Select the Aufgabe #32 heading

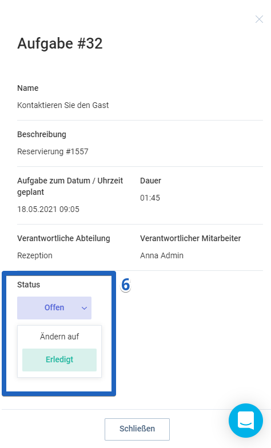[x=59, y=43]
